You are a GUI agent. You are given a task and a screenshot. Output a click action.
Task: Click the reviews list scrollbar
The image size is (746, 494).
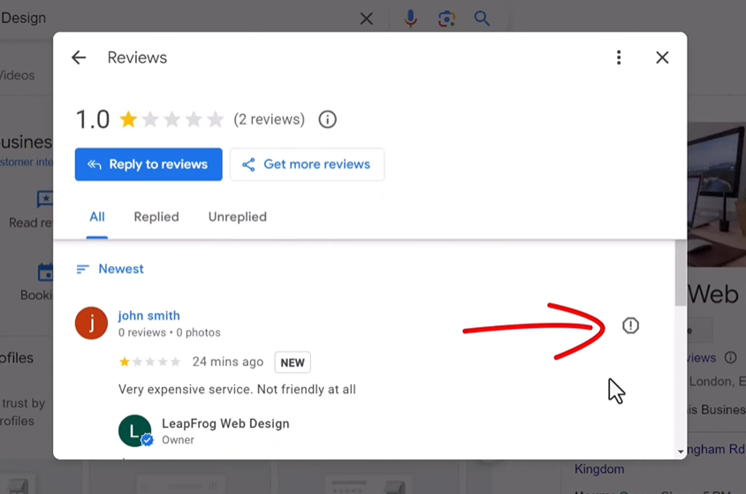(680, 274)
